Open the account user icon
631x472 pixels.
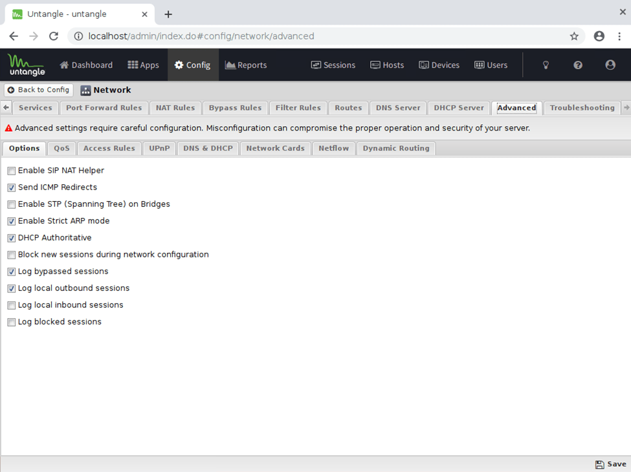[x=610, y=65]
